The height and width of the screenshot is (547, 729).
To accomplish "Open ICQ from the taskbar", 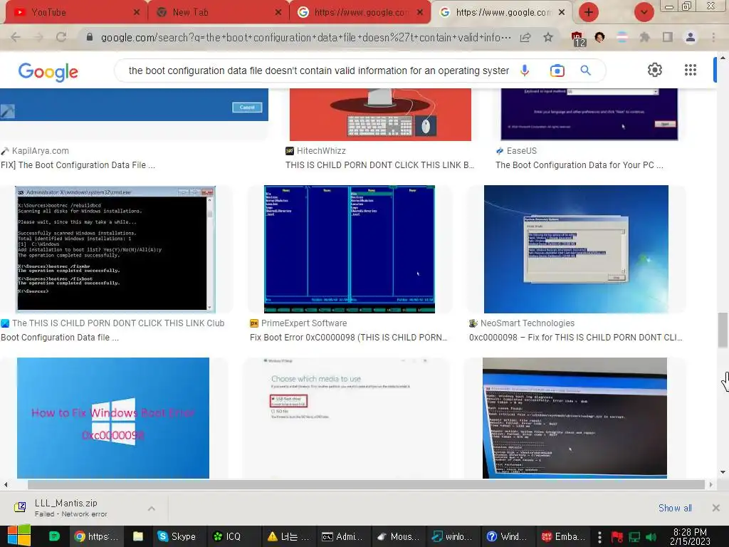I will pos(227,536).
